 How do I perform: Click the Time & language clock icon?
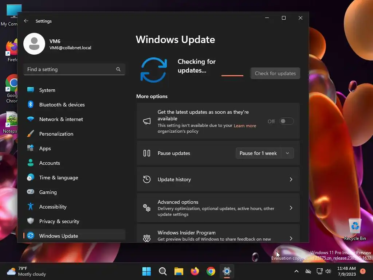[x=31, y=178]
